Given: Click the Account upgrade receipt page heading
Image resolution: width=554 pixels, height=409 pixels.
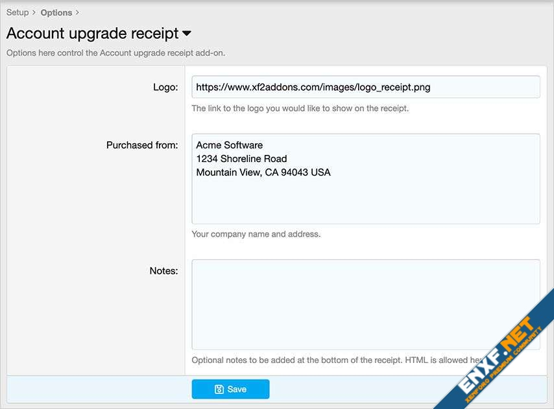Looking at the screenshot, I should 92,34.
